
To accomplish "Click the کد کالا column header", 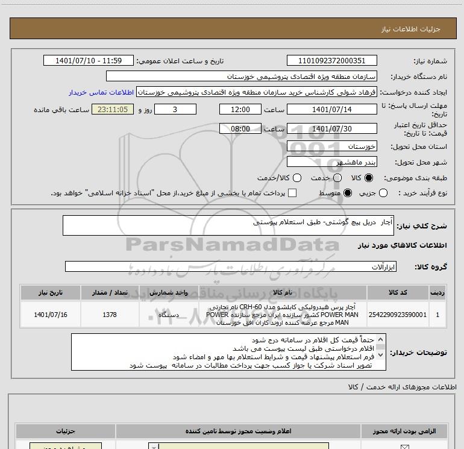I will (398, 293).
